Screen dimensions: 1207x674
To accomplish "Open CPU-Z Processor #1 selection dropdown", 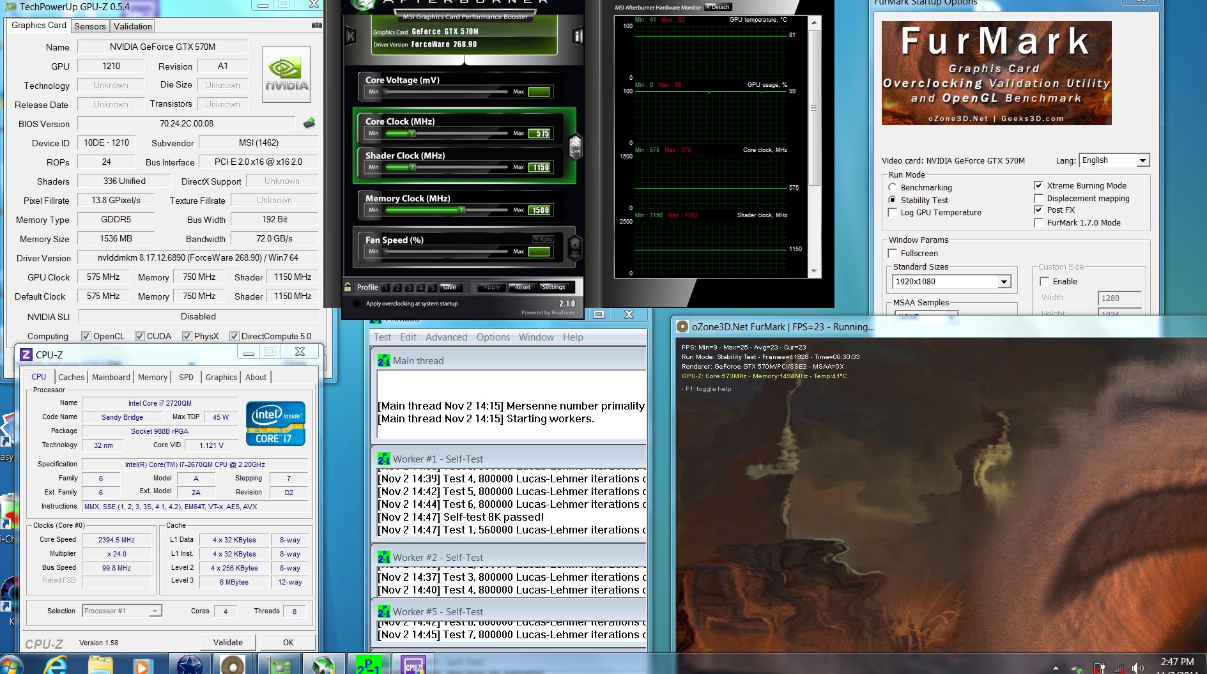I will 121,611.
